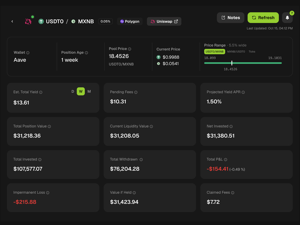This screenshot has height=225, width=300.
Task: Show info tooltip for Current Liquidity Value
Action: [x=151, y=126]
